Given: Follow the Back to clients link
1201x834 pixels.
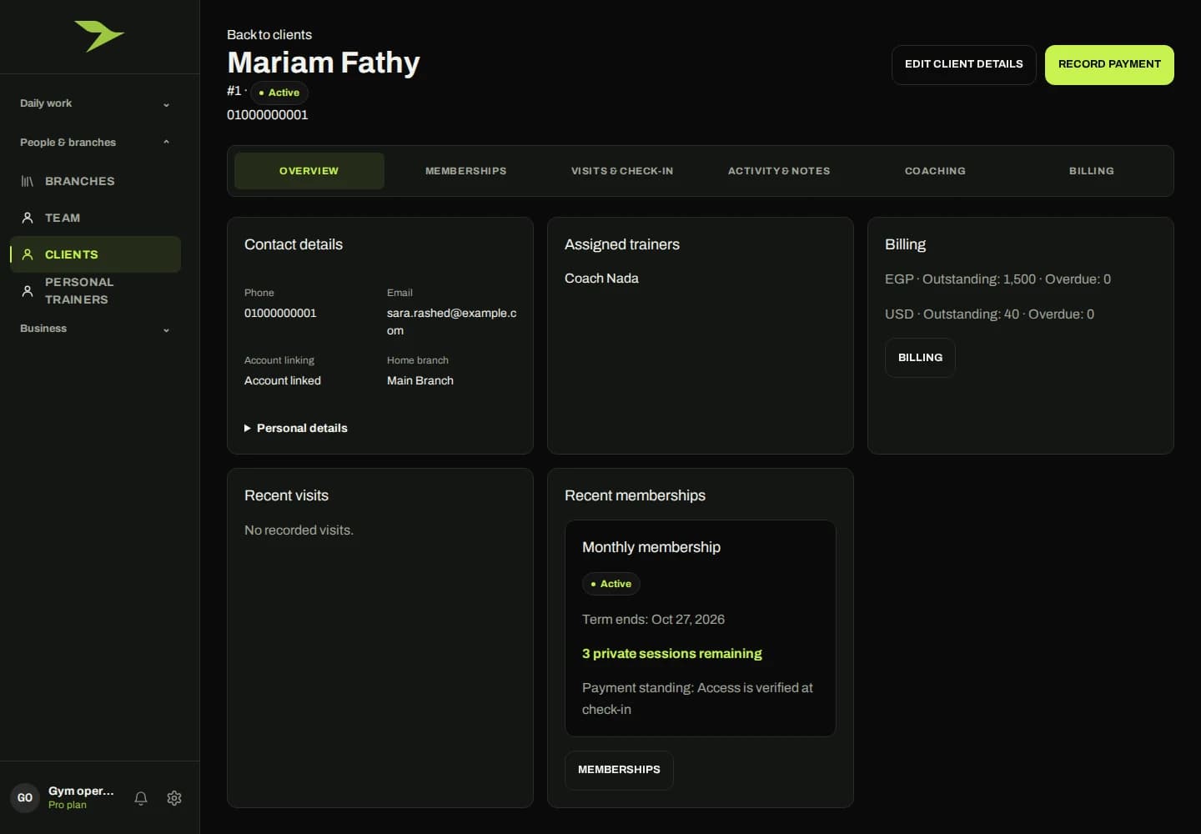Looking at the screenshot, I should click(269, 34).
